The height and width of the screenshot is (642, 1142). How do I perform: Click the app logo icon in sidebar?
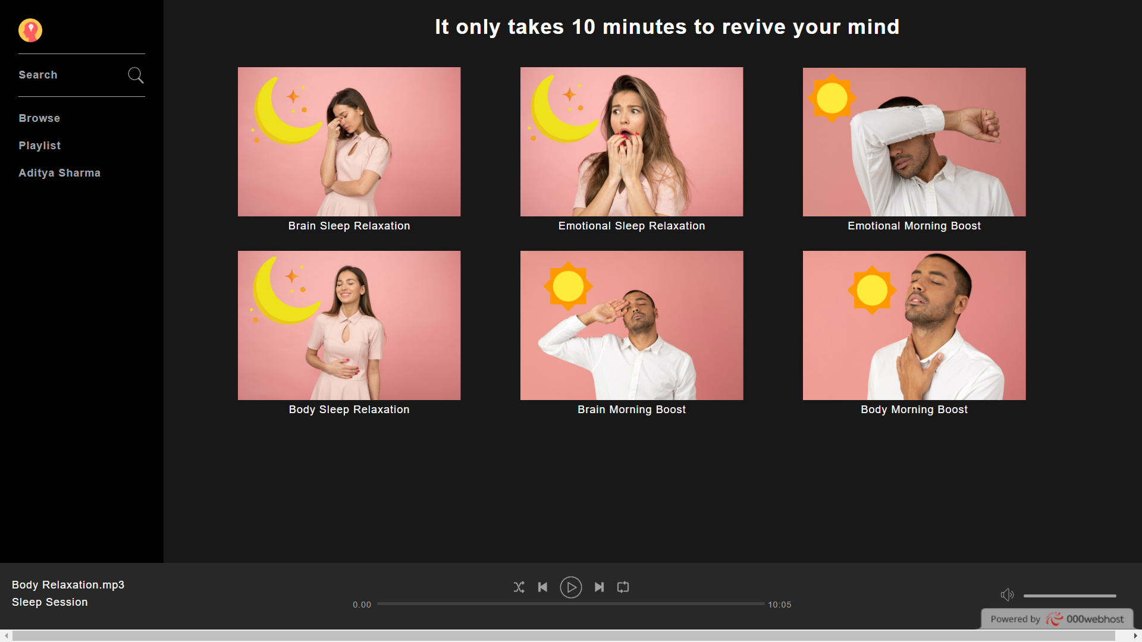coord(30,30)
